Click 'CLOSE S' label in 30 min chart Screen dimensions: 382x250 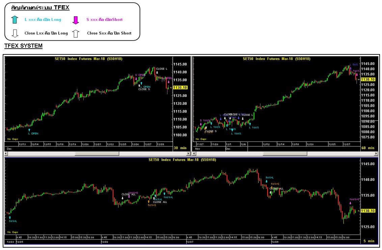[144, 89]
